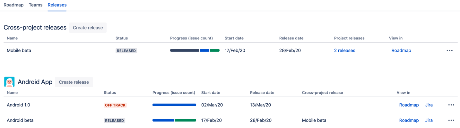Create a new cross-project release
Viewport: 460px width, 128px height.
[88, 28]
